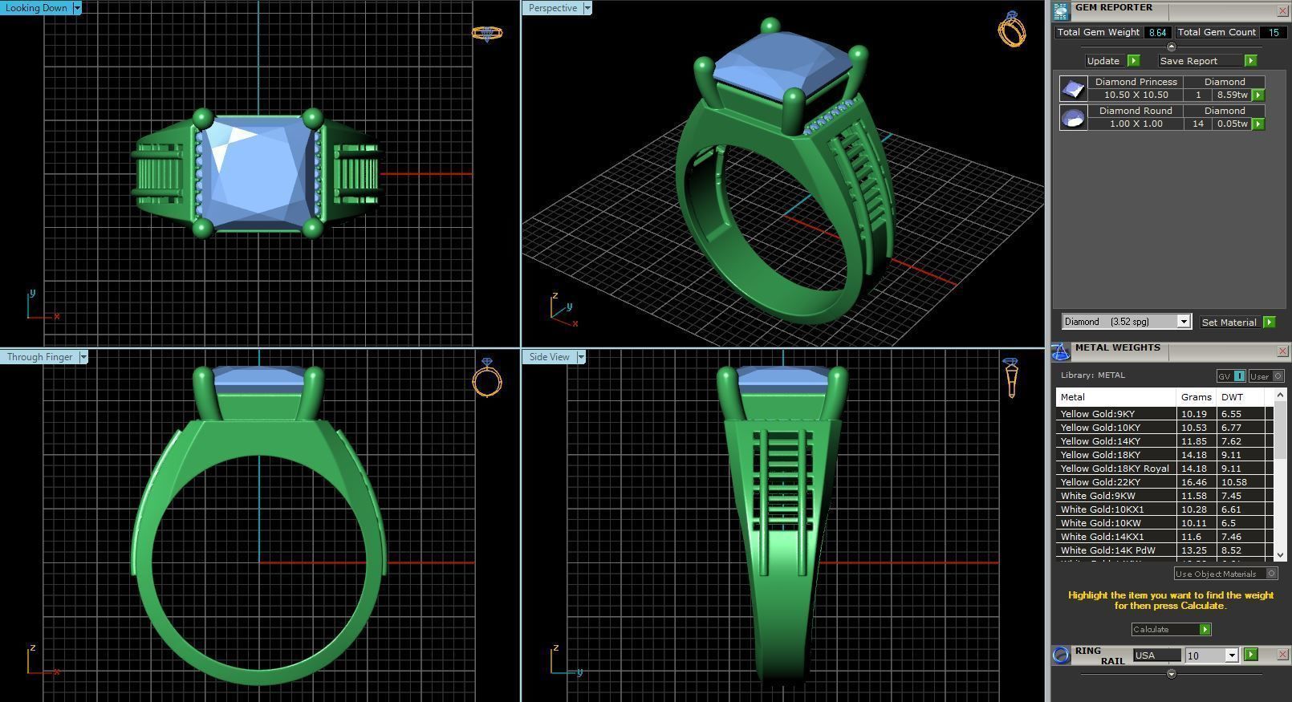This screenshot has width=1292, height=702.
Task: Click the Ring Rail panel icon
Action: (x=1061, y=655)
